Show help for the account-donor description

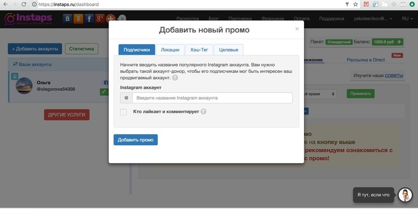click(x=175, y=78)
